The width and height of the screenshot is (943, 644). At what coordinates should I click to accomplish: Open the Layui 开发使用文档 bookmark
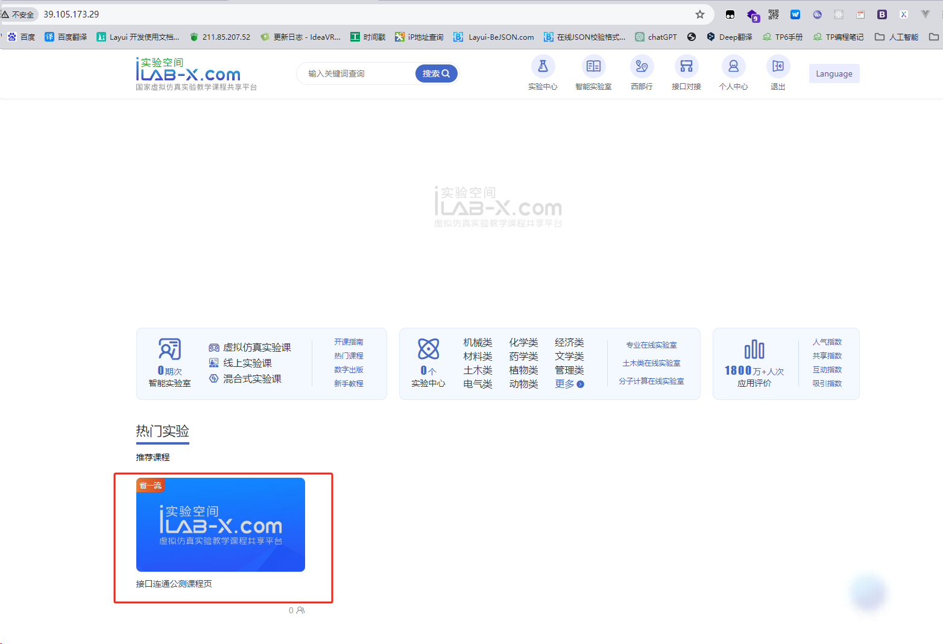click(x=138, y=37)
